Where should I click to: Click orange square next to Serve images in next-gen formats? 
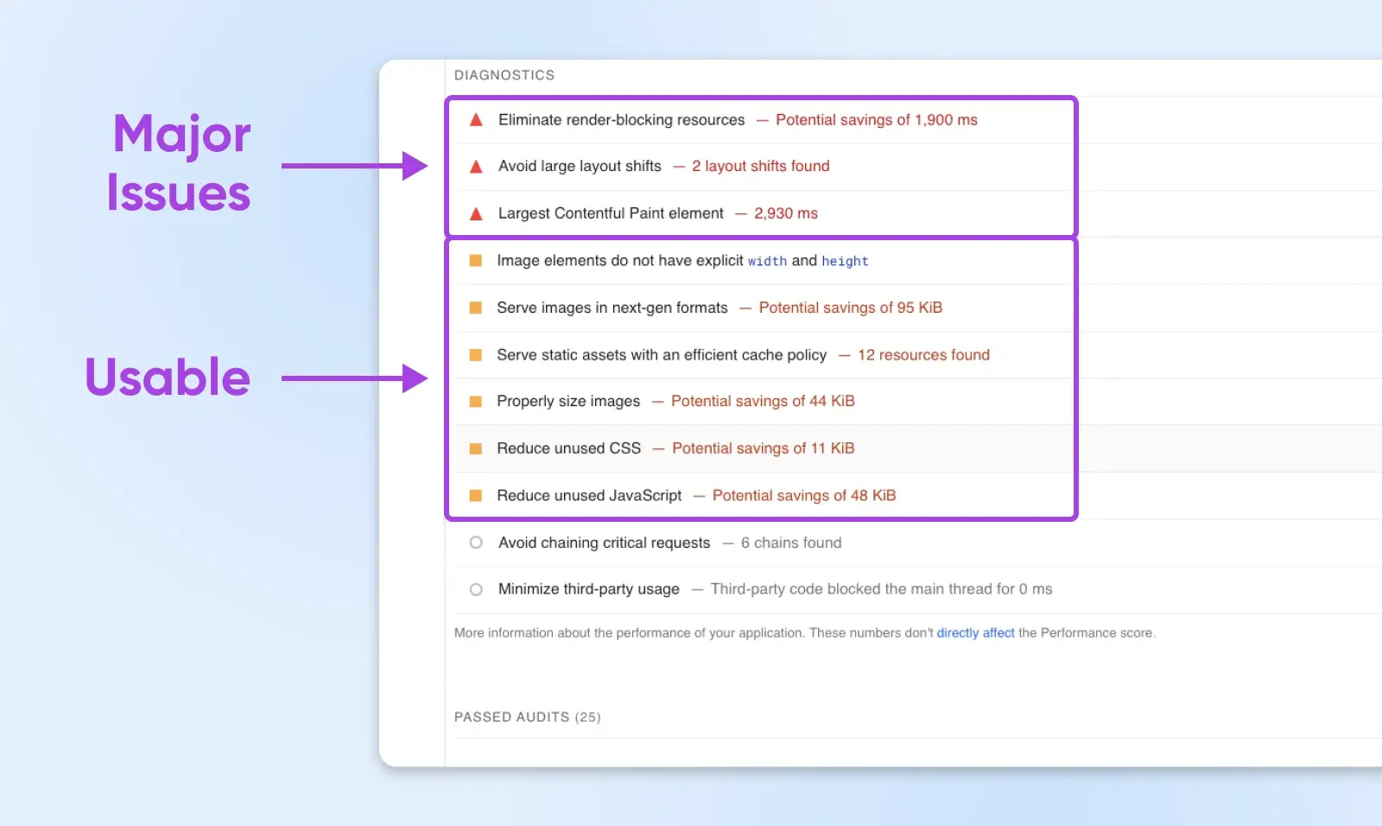[x=475, y=308]
